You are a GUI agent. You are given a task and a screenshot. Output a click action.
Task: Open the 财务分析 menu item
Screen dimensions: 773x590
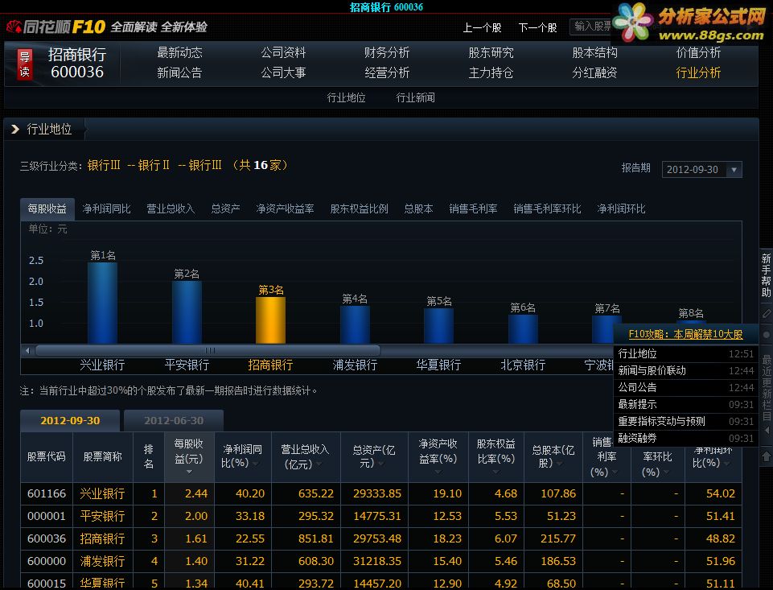click(x=387, y=53)
